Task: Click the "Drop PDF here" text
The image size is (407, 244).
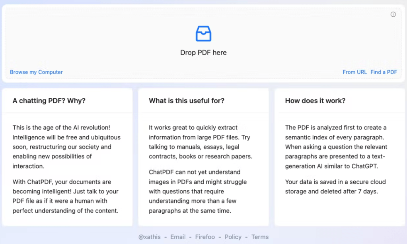Action: [203, 52]
